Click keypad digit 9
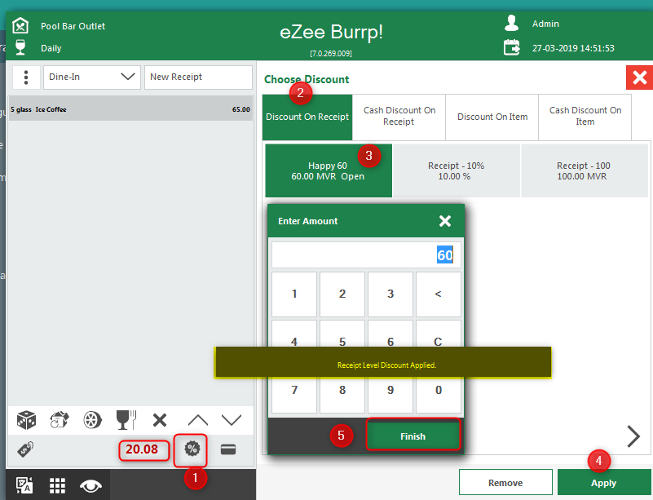The image size is (653, 500). pos(390,395)
